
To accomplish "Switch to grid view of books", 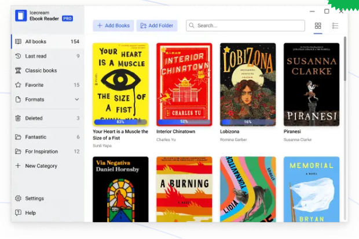I will click(x=318, y=25).
